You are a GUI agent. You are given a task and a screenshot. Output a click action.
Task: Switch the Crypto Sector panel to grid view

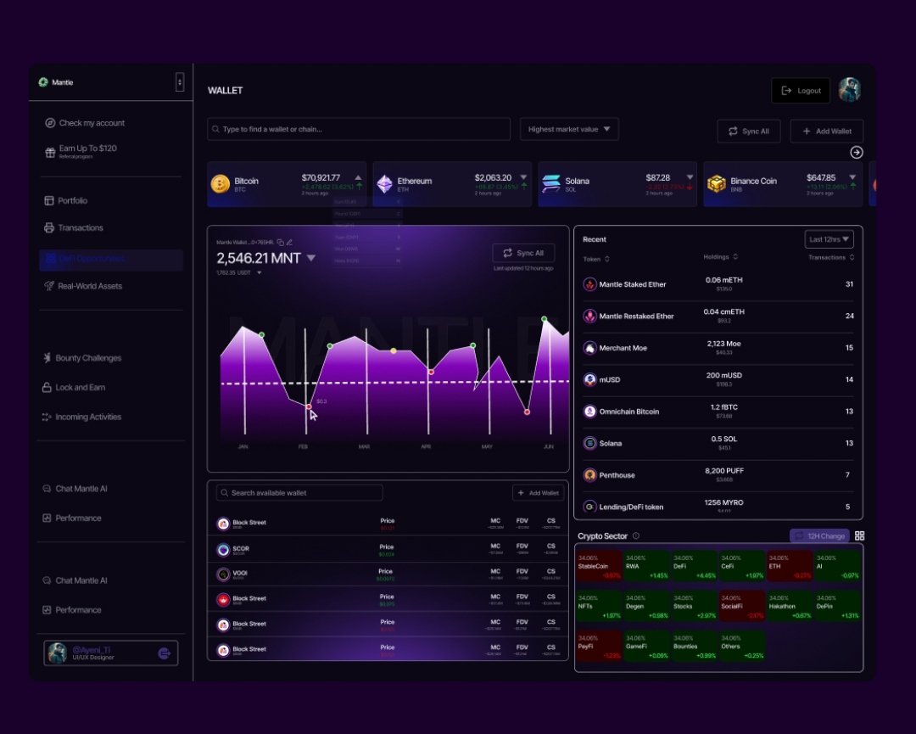click(x=859, y=536)
